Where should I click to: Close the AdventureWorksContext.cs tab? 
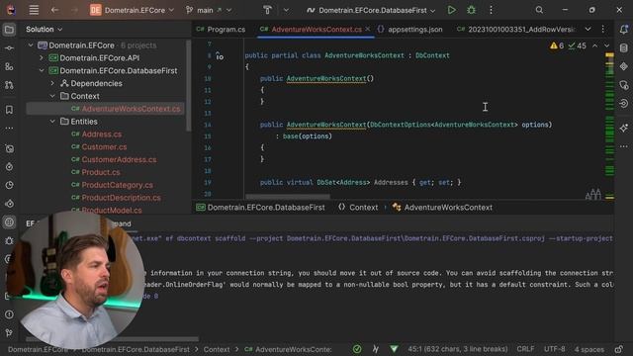(367, 29)
